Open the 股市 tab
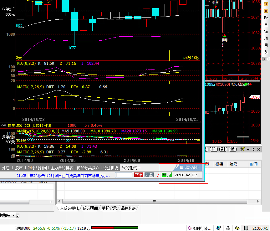Image resolution: width=270 pixels, height=231 pixels. [19, 168]
